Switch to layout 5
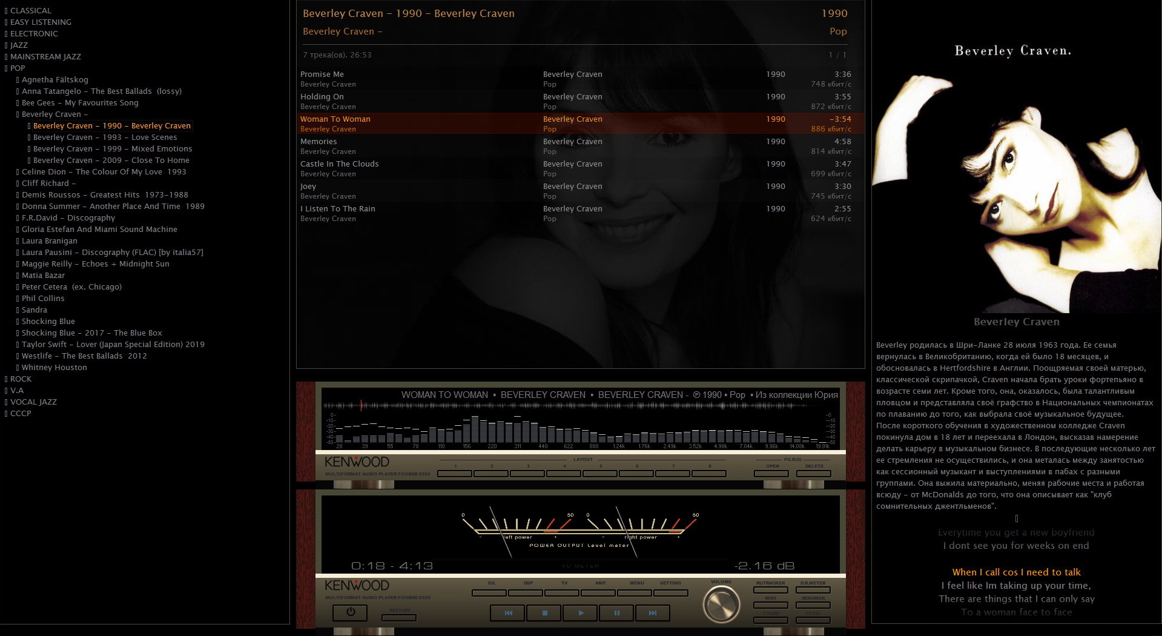 coord(600,474)
